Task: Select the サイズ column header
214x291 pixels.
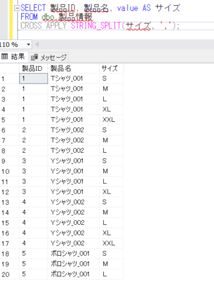Action: pos(111,69)
